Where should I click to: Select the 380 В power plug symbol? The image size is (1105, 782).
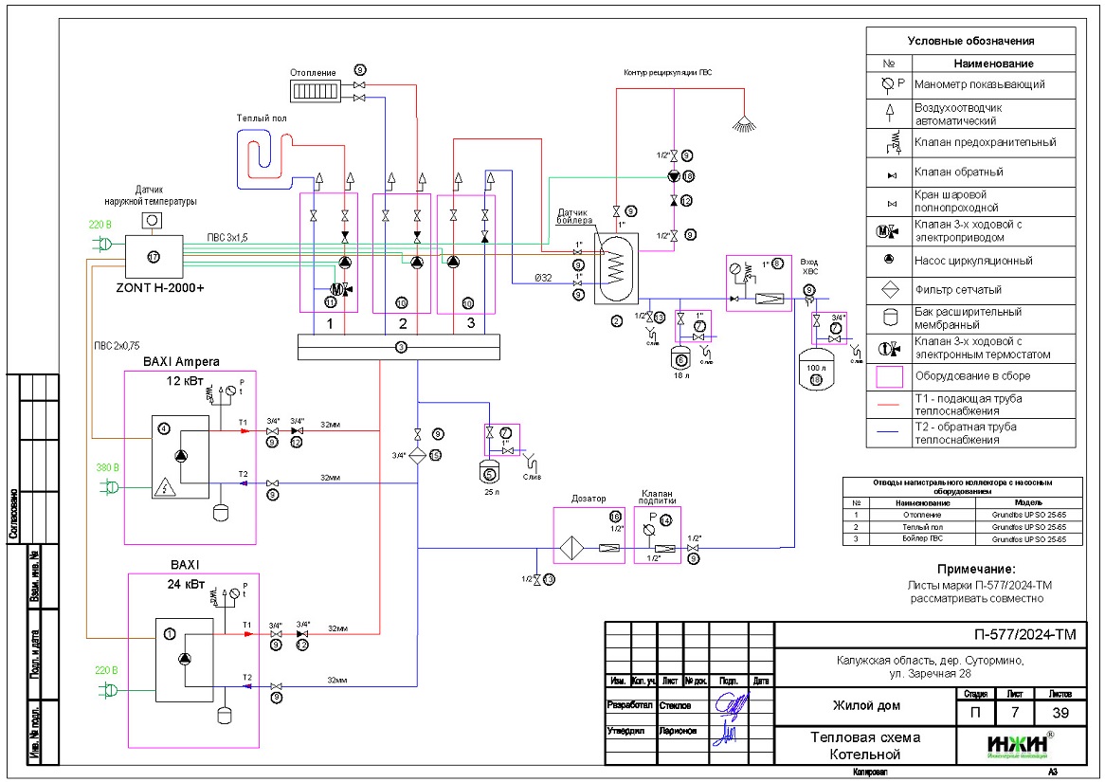pos(110,486)
